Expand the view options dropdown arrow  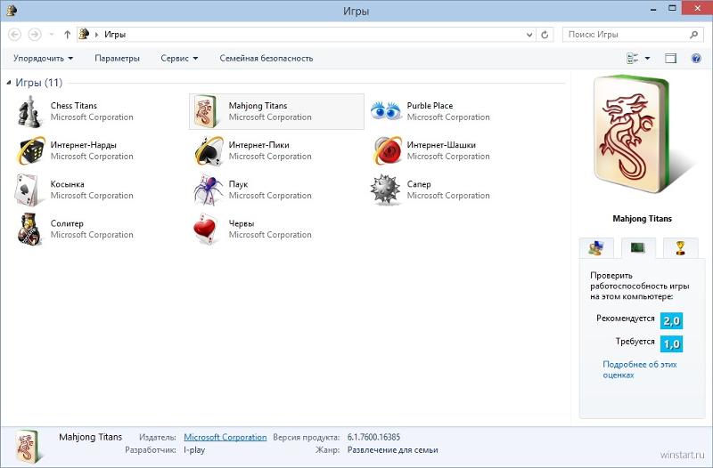click(x=648, y=58)
